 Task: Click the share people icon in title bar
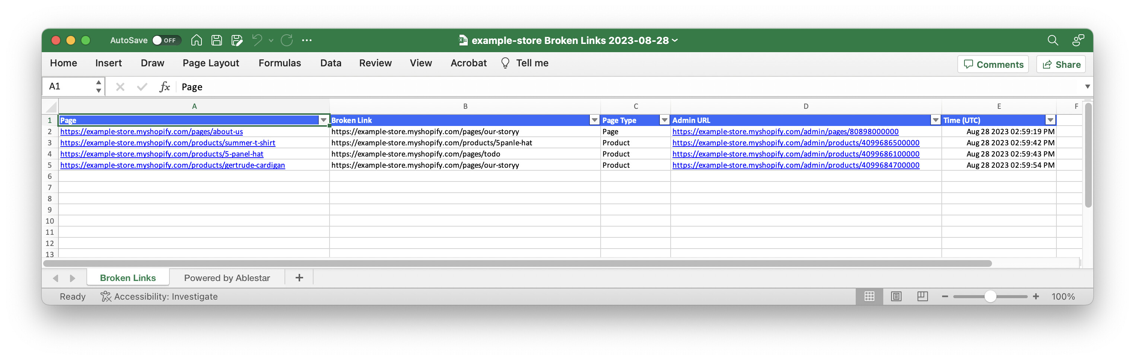point(1078,40)
